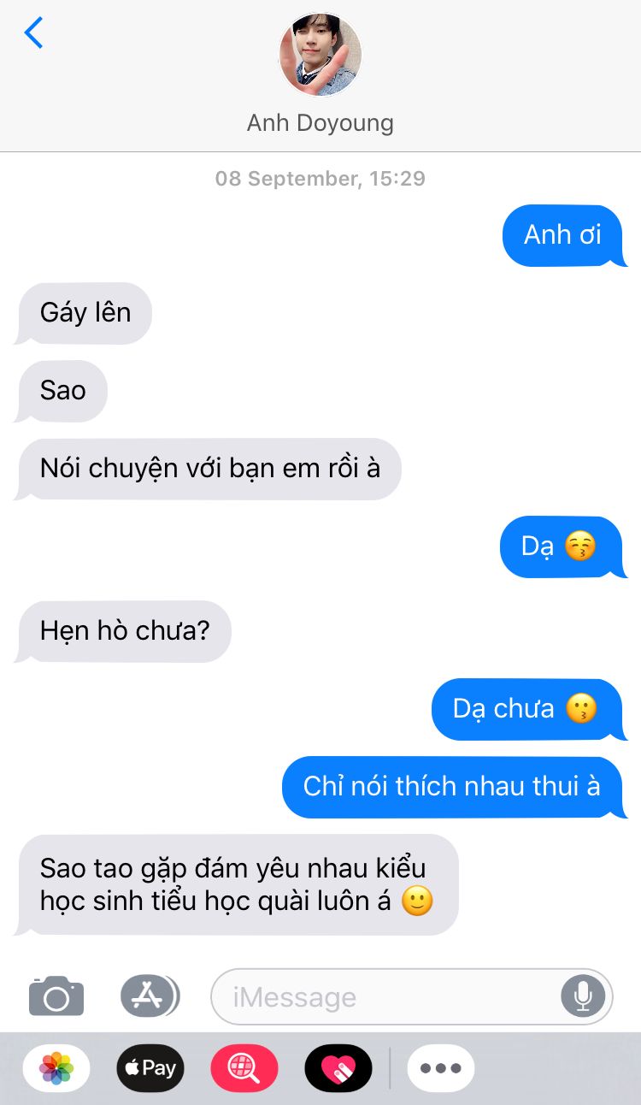Image resolution: width=641 pixels, height=1105 pixels.
Task: Open the camera icon beside message field
Action: click(56, 996)
